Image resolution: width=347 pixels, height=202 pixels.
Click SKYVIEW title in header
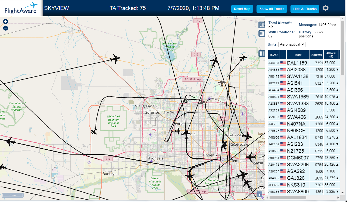coord(57,8)
